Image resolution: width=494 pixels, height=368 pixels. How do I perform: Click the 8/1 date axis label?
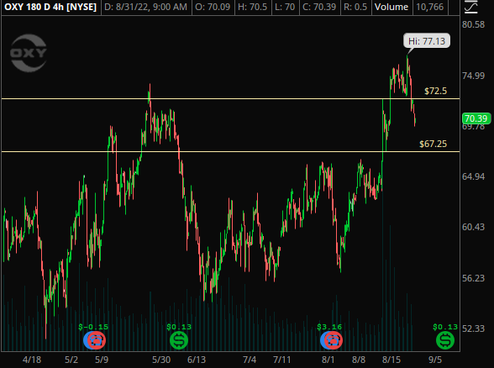(328, 360)
